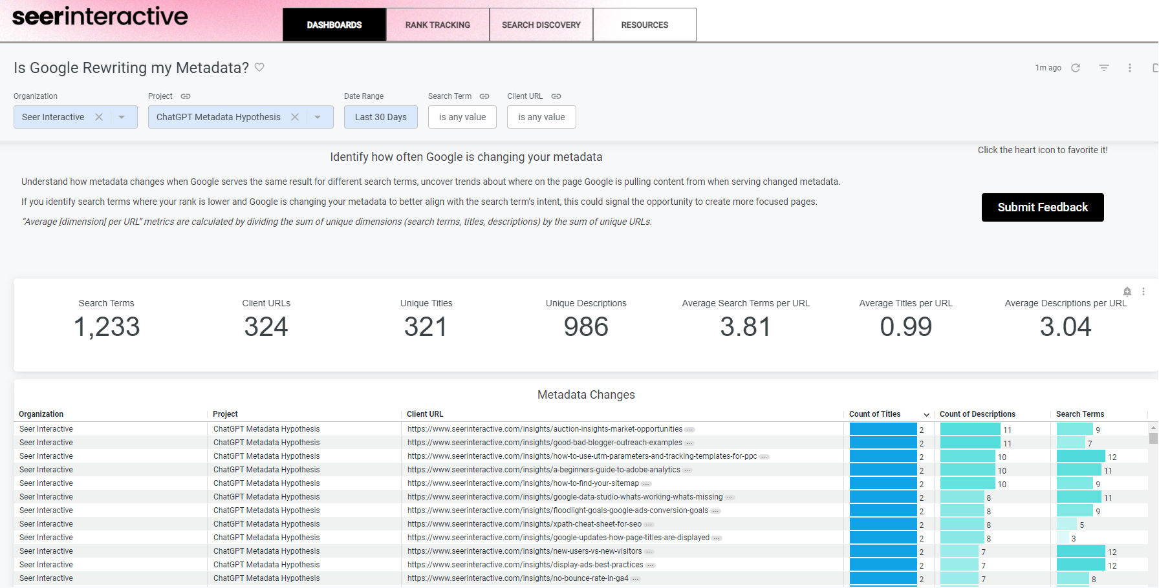Click the alert bell icon on metrics tile

tap(1127, 291)
